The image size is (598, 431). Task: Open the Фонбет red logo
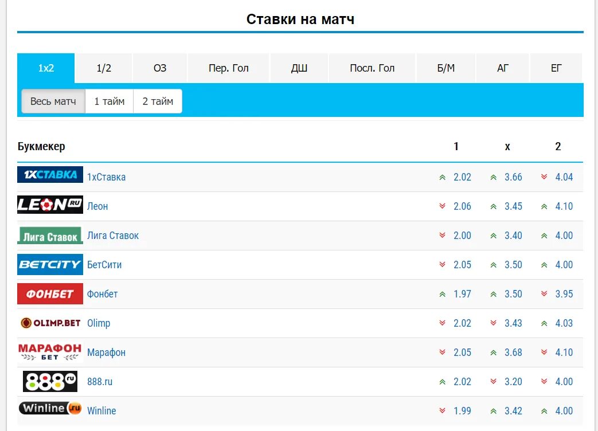click(50, 294)
